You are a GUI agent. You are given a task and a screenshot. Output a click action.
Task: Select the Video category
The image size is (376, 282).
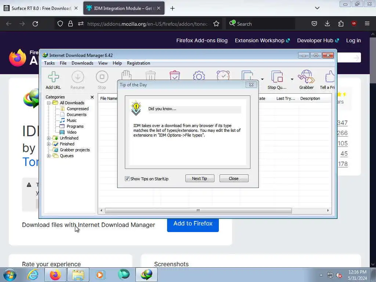[x=72, y=132]
